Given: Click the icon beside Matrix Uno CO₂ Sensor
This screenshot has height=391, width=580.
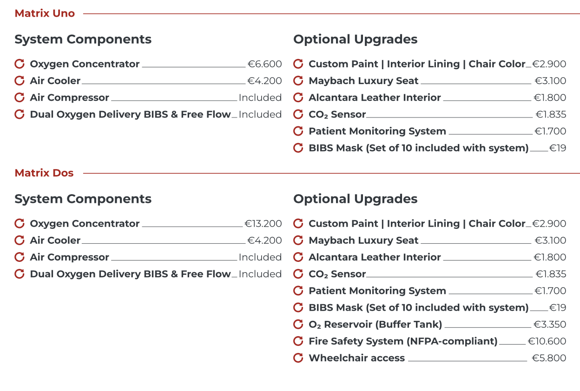Looking at the screenshot, I should point(298,114).
